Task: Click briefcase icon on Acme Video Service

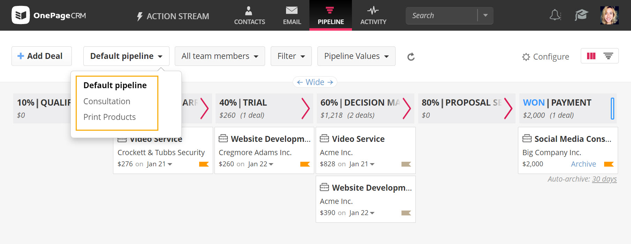Action: 324,139
